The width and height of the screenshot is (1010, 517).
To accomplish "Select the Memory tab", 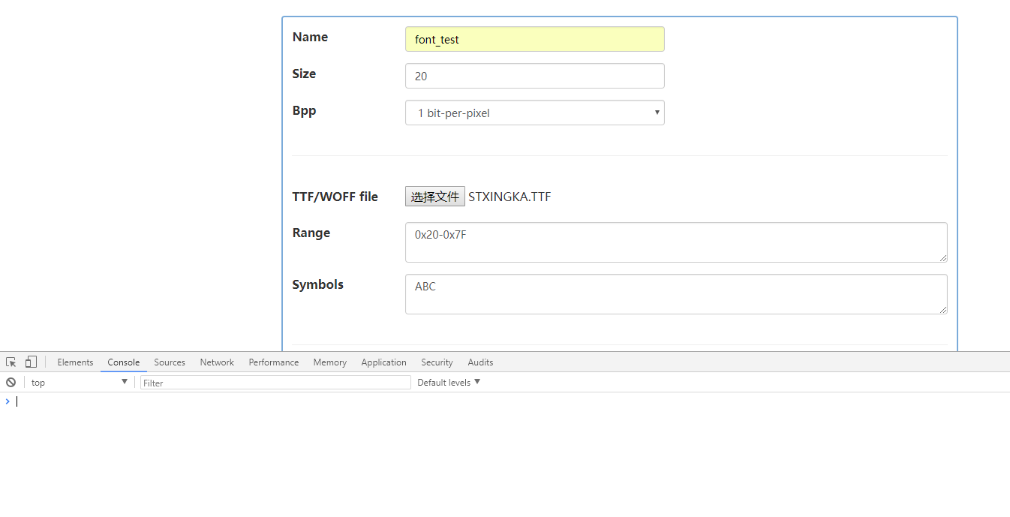I will (x=329, y=362).
